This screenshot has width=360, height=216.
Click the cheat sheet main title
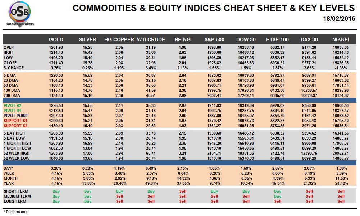214,8
